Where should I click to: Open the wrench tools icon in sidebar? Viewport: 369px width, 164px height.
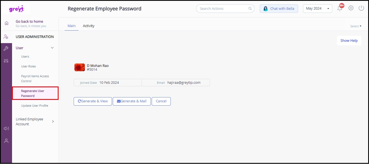6,49
